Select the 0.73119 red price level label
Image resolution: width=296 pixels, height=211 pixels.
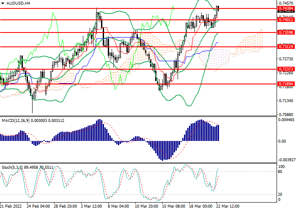click(x=286, y=47)
